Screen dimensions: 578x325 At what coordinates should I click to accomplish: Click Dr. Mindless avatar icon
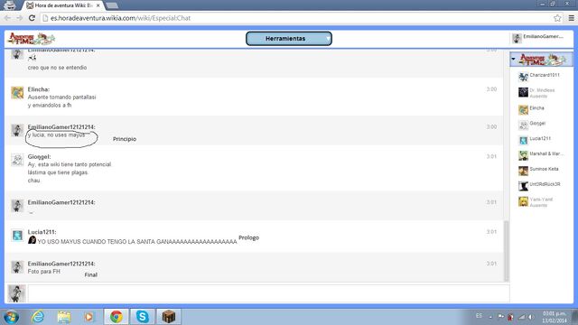coord(523,92)
